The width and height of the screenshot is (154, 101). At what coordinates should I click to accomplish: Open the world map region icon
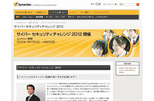point(98,4)
